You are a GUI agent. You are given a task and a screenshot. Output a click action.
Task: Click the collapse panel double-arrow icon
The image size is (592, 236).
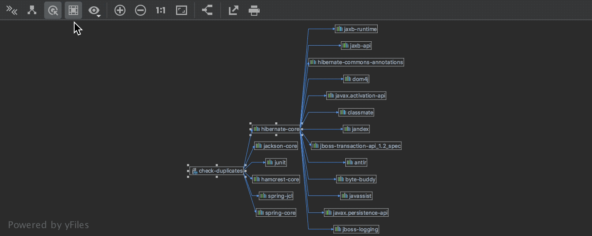point(12,11)
